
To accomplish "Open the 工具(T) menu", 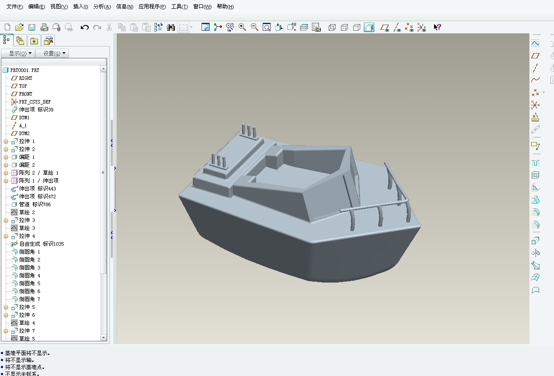I will point(179,7).
